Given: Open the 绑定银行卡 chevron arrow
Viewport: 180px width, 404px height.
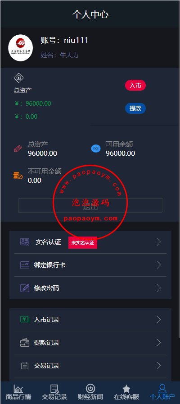Looking at the screenshot, I should point(159,265).
